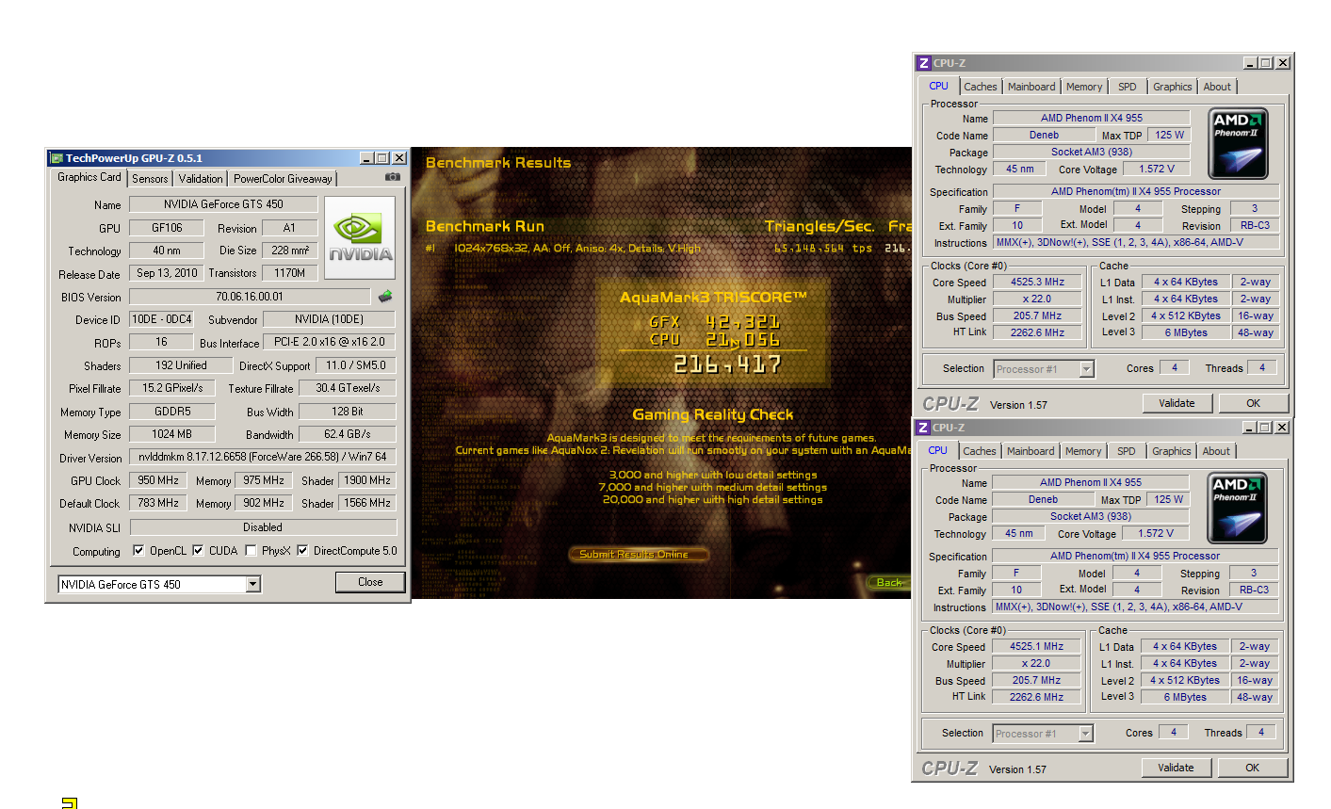1331x809 pixels.
Task: Click AMD Phenom II logo in lower CPU-Z
Action: click(1238, 509)
